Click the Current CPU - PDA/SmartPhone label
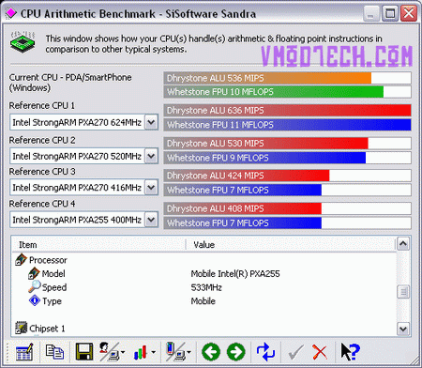Image resolution: width=422 pixels, height=368 pixels. point(70,83)
